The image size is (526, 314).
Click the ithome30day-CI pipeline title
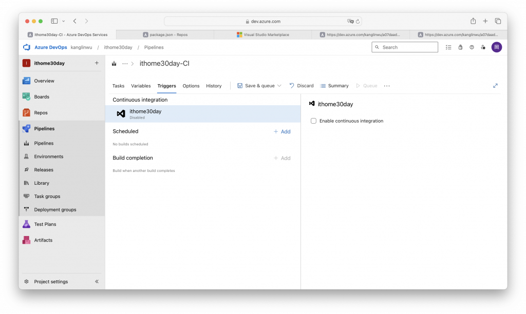coord(164,63)
